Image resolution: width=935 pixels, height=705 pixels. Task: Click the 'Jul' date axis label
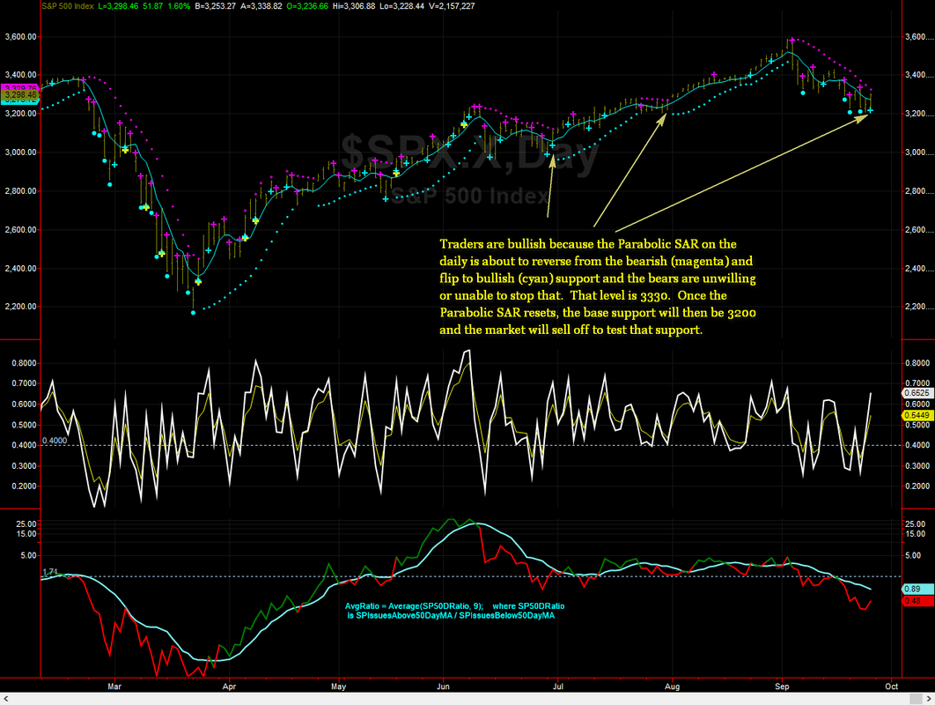pyautogui.click(x=558, y=686)
